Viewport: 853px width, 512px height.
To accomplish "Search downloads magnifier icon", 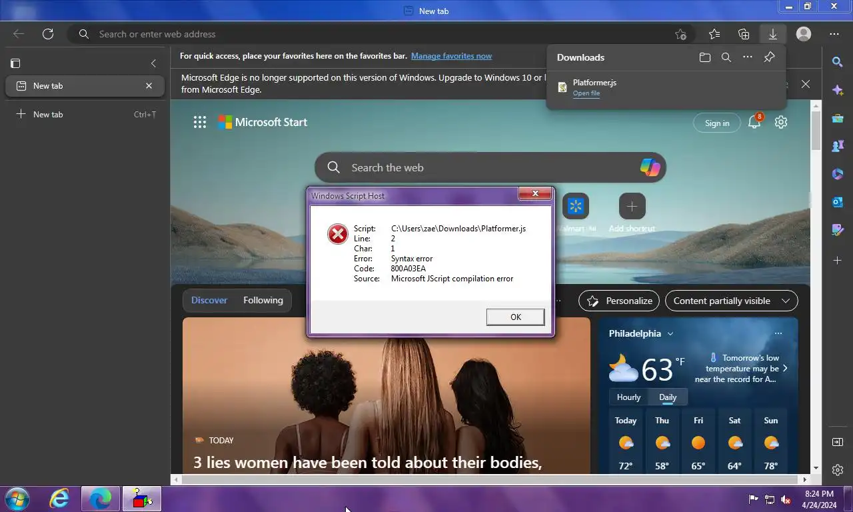I will [726, 57].
